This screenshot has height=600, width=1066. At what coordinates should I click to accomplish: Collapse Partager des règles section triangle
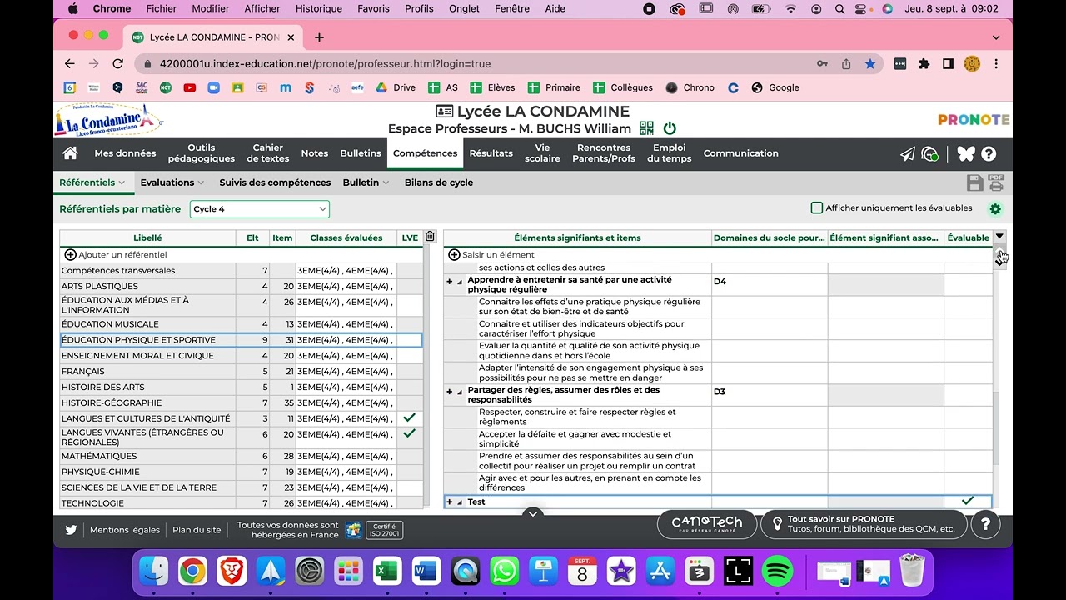click(459, 392)
